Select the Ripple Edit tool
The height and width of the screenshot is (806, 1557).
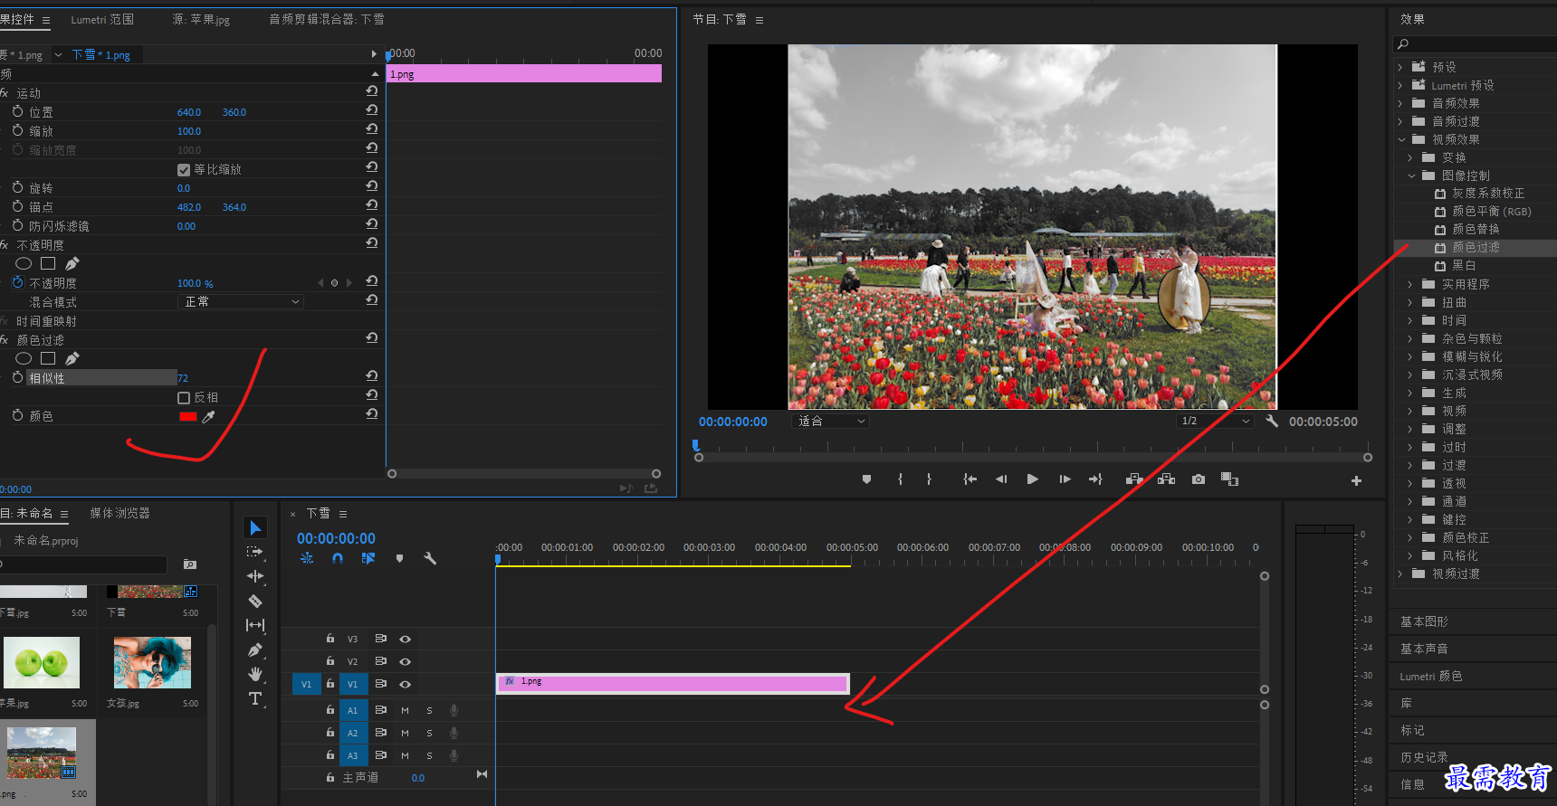(x=255, y=576)
